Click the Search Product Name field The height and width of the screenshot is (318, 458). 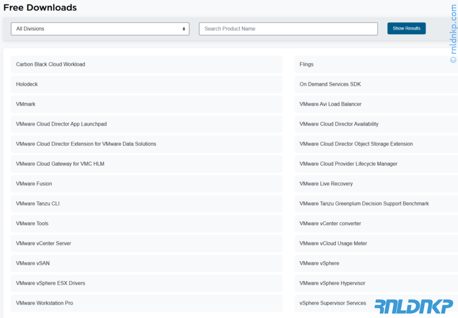[x=288, y=29]
